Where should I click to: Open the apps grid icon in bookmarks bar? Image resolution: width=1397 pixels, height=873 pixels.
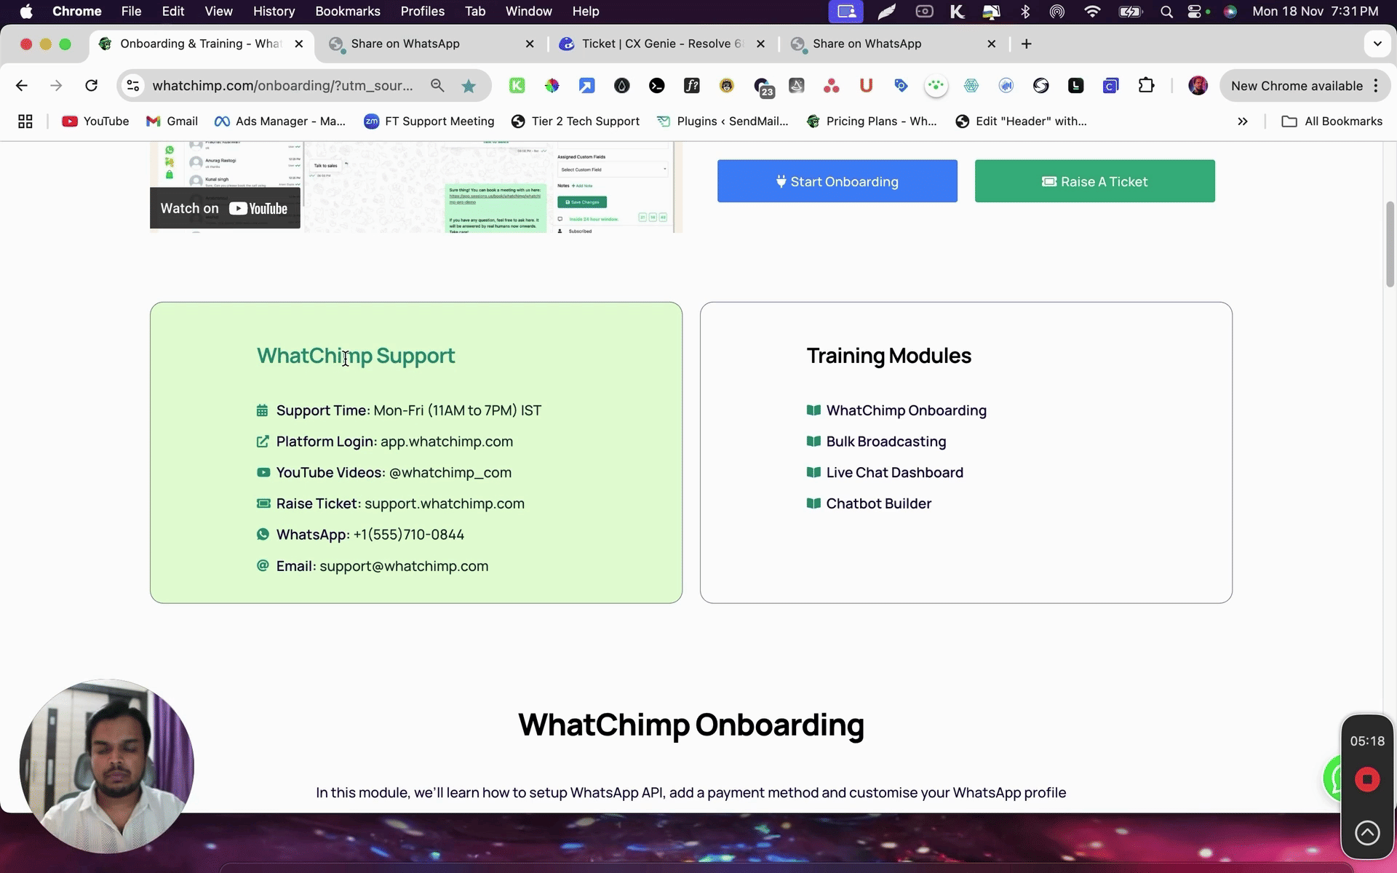[x=25, y=121]
